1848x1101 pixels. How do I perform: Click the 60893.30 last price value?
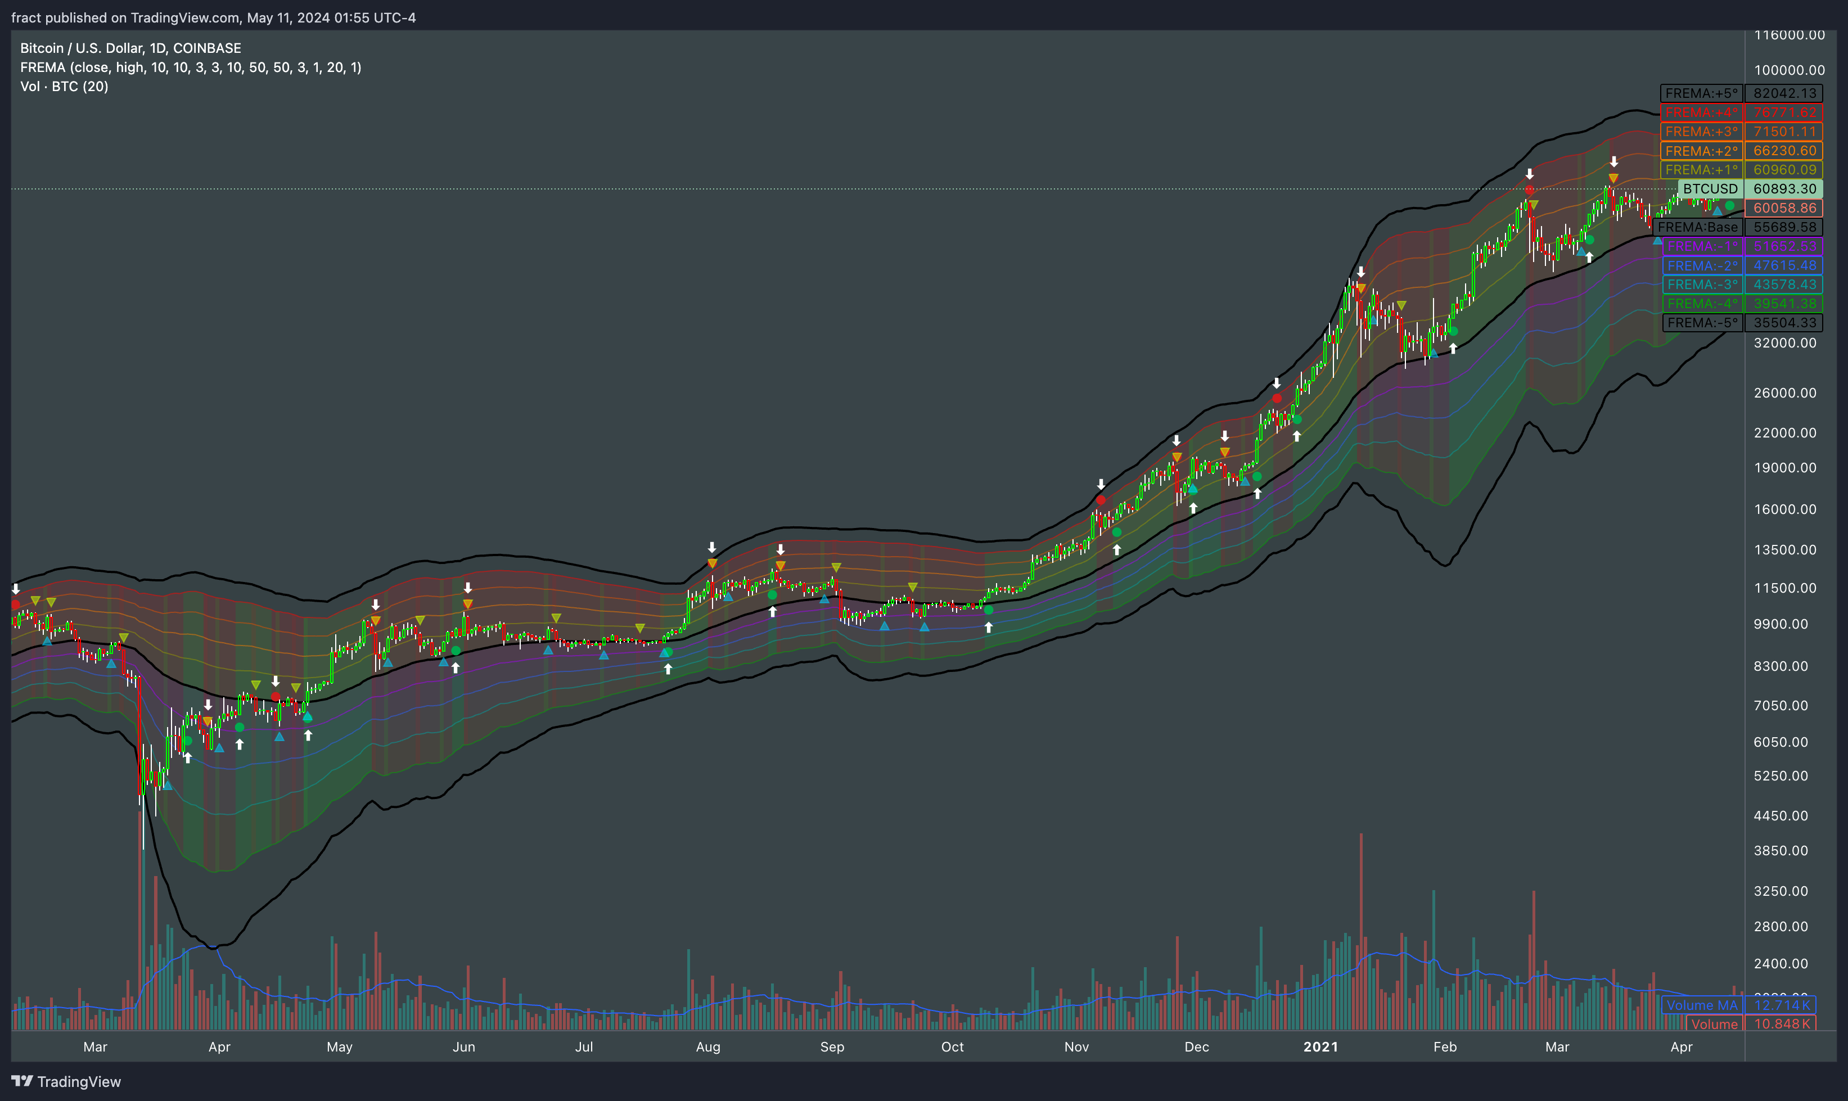coord(1783,188)
